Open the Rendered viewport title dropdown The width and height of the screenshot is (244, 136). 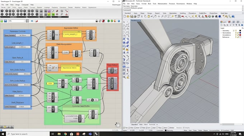tap(140, 20)
